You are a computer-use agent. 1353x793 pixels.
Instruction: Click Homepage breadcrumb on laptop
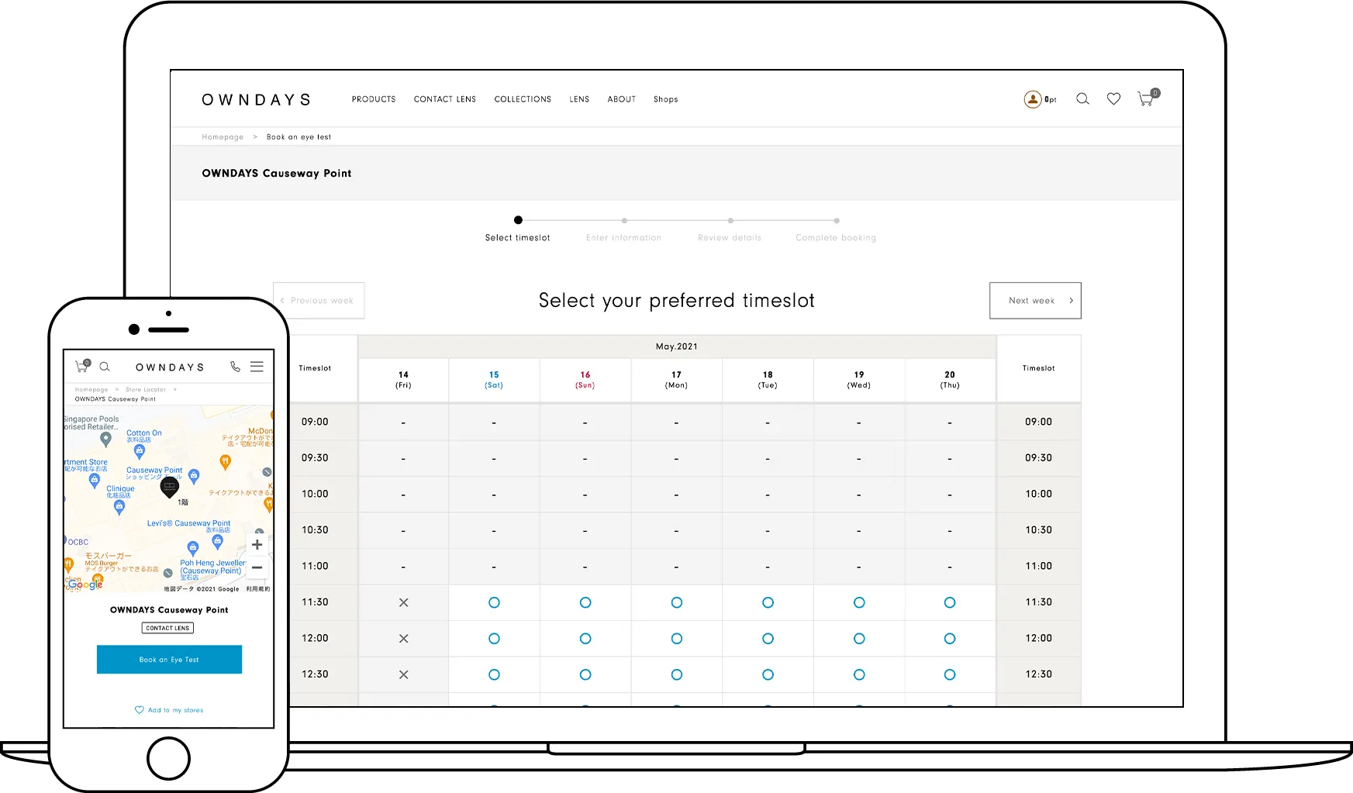click(223, 137)
